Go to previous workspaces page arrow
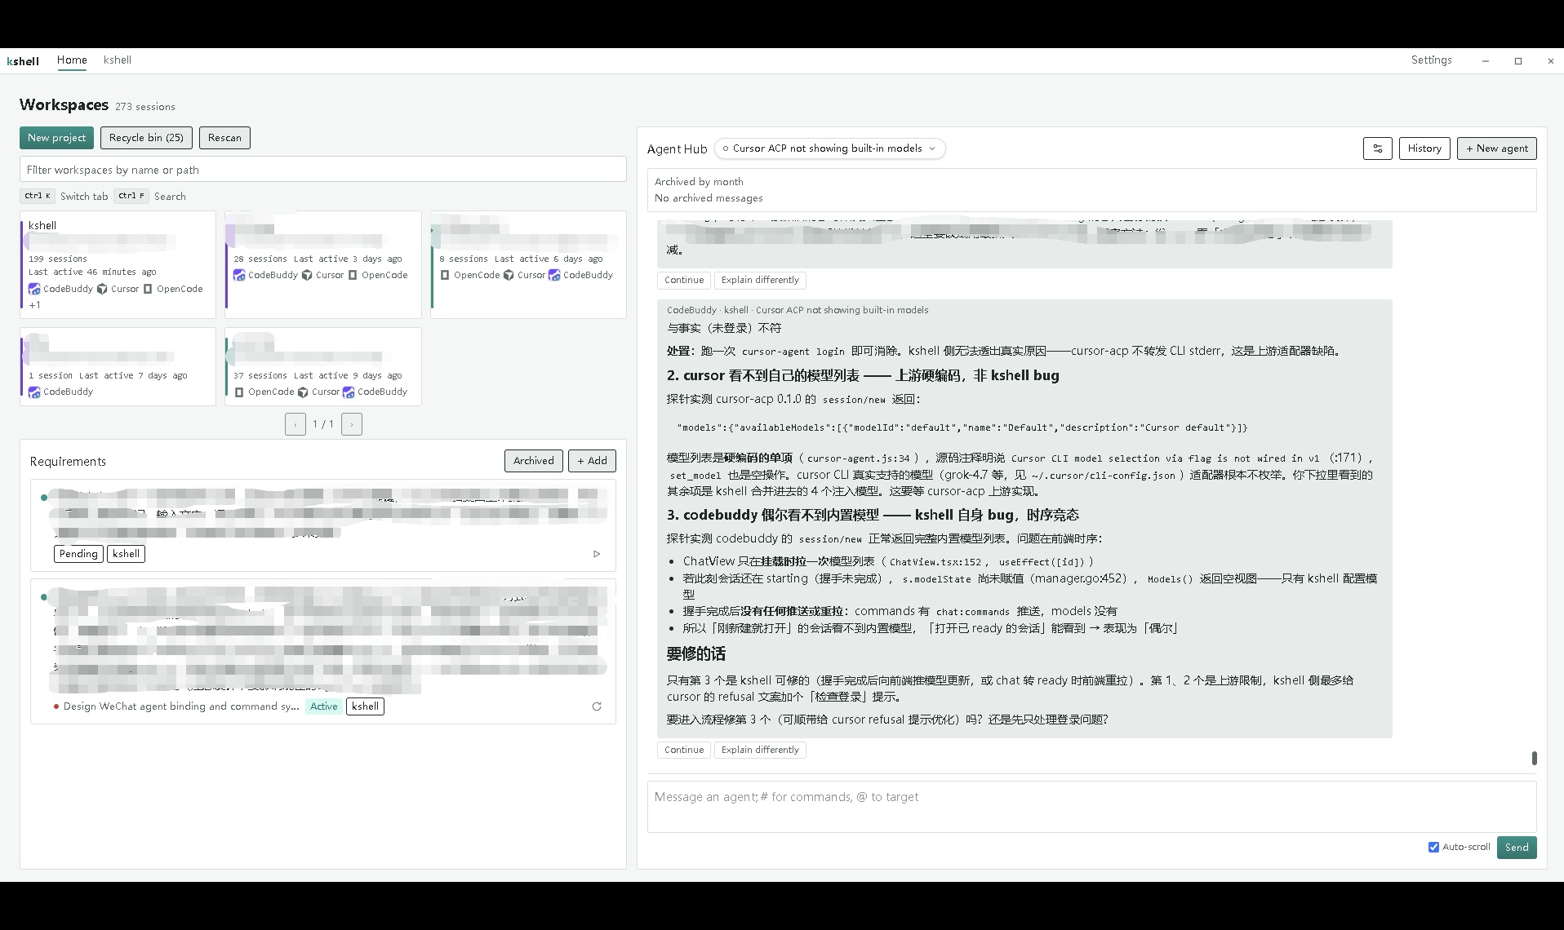Screen dimensions: 1564x930 [295, 424]
